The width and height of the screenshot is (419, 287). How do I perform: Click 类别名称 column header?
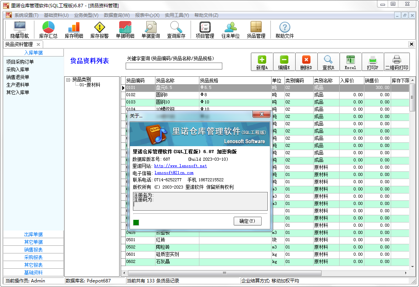click(x=326, y=81)
